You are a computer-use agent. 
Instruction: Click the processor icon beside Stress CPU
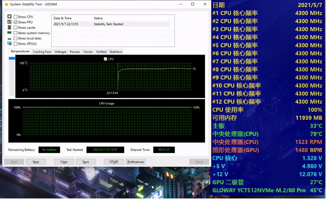pyautogui.click(x=9, y=16)
